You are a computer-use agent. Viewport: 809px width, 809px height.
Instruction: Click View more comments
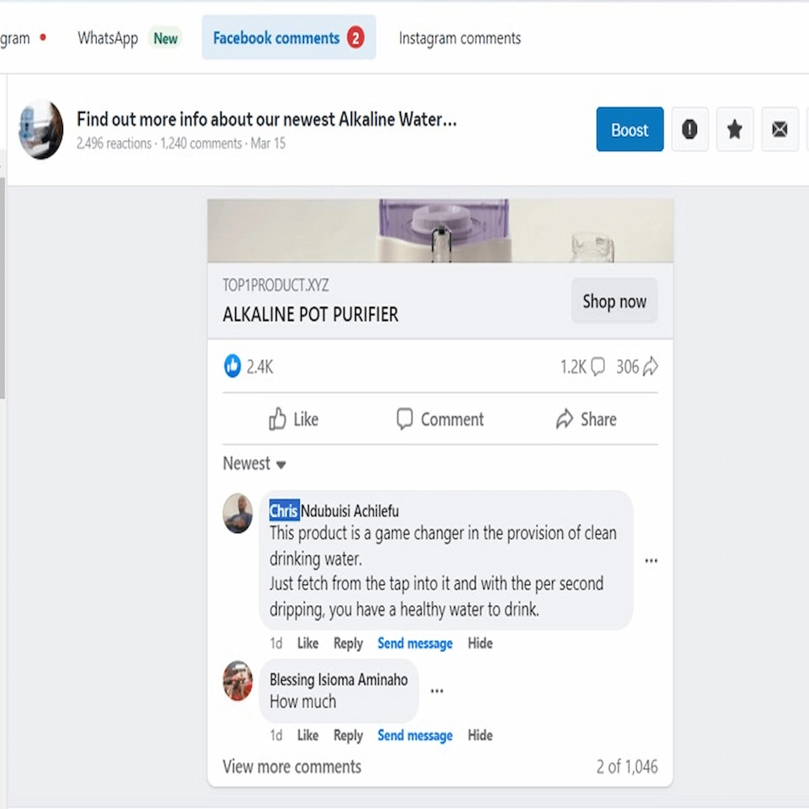[x=292, y=767]
